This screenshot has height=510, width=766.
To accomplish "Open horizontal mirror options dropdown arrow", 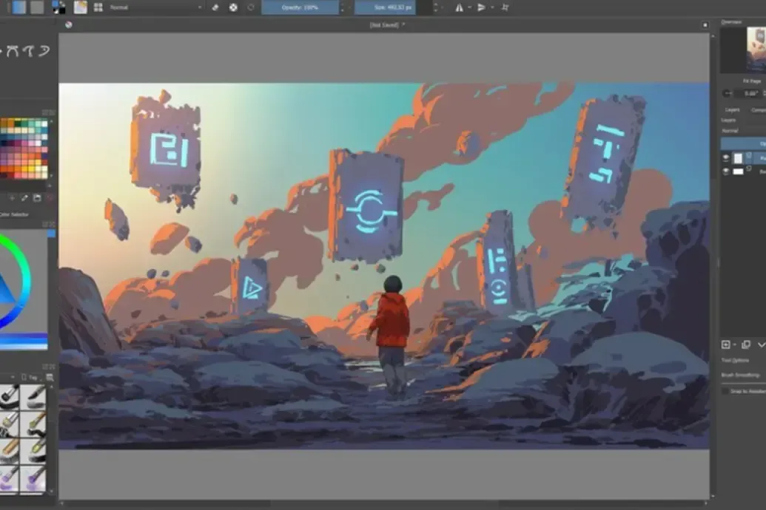I will coord(469,7).
